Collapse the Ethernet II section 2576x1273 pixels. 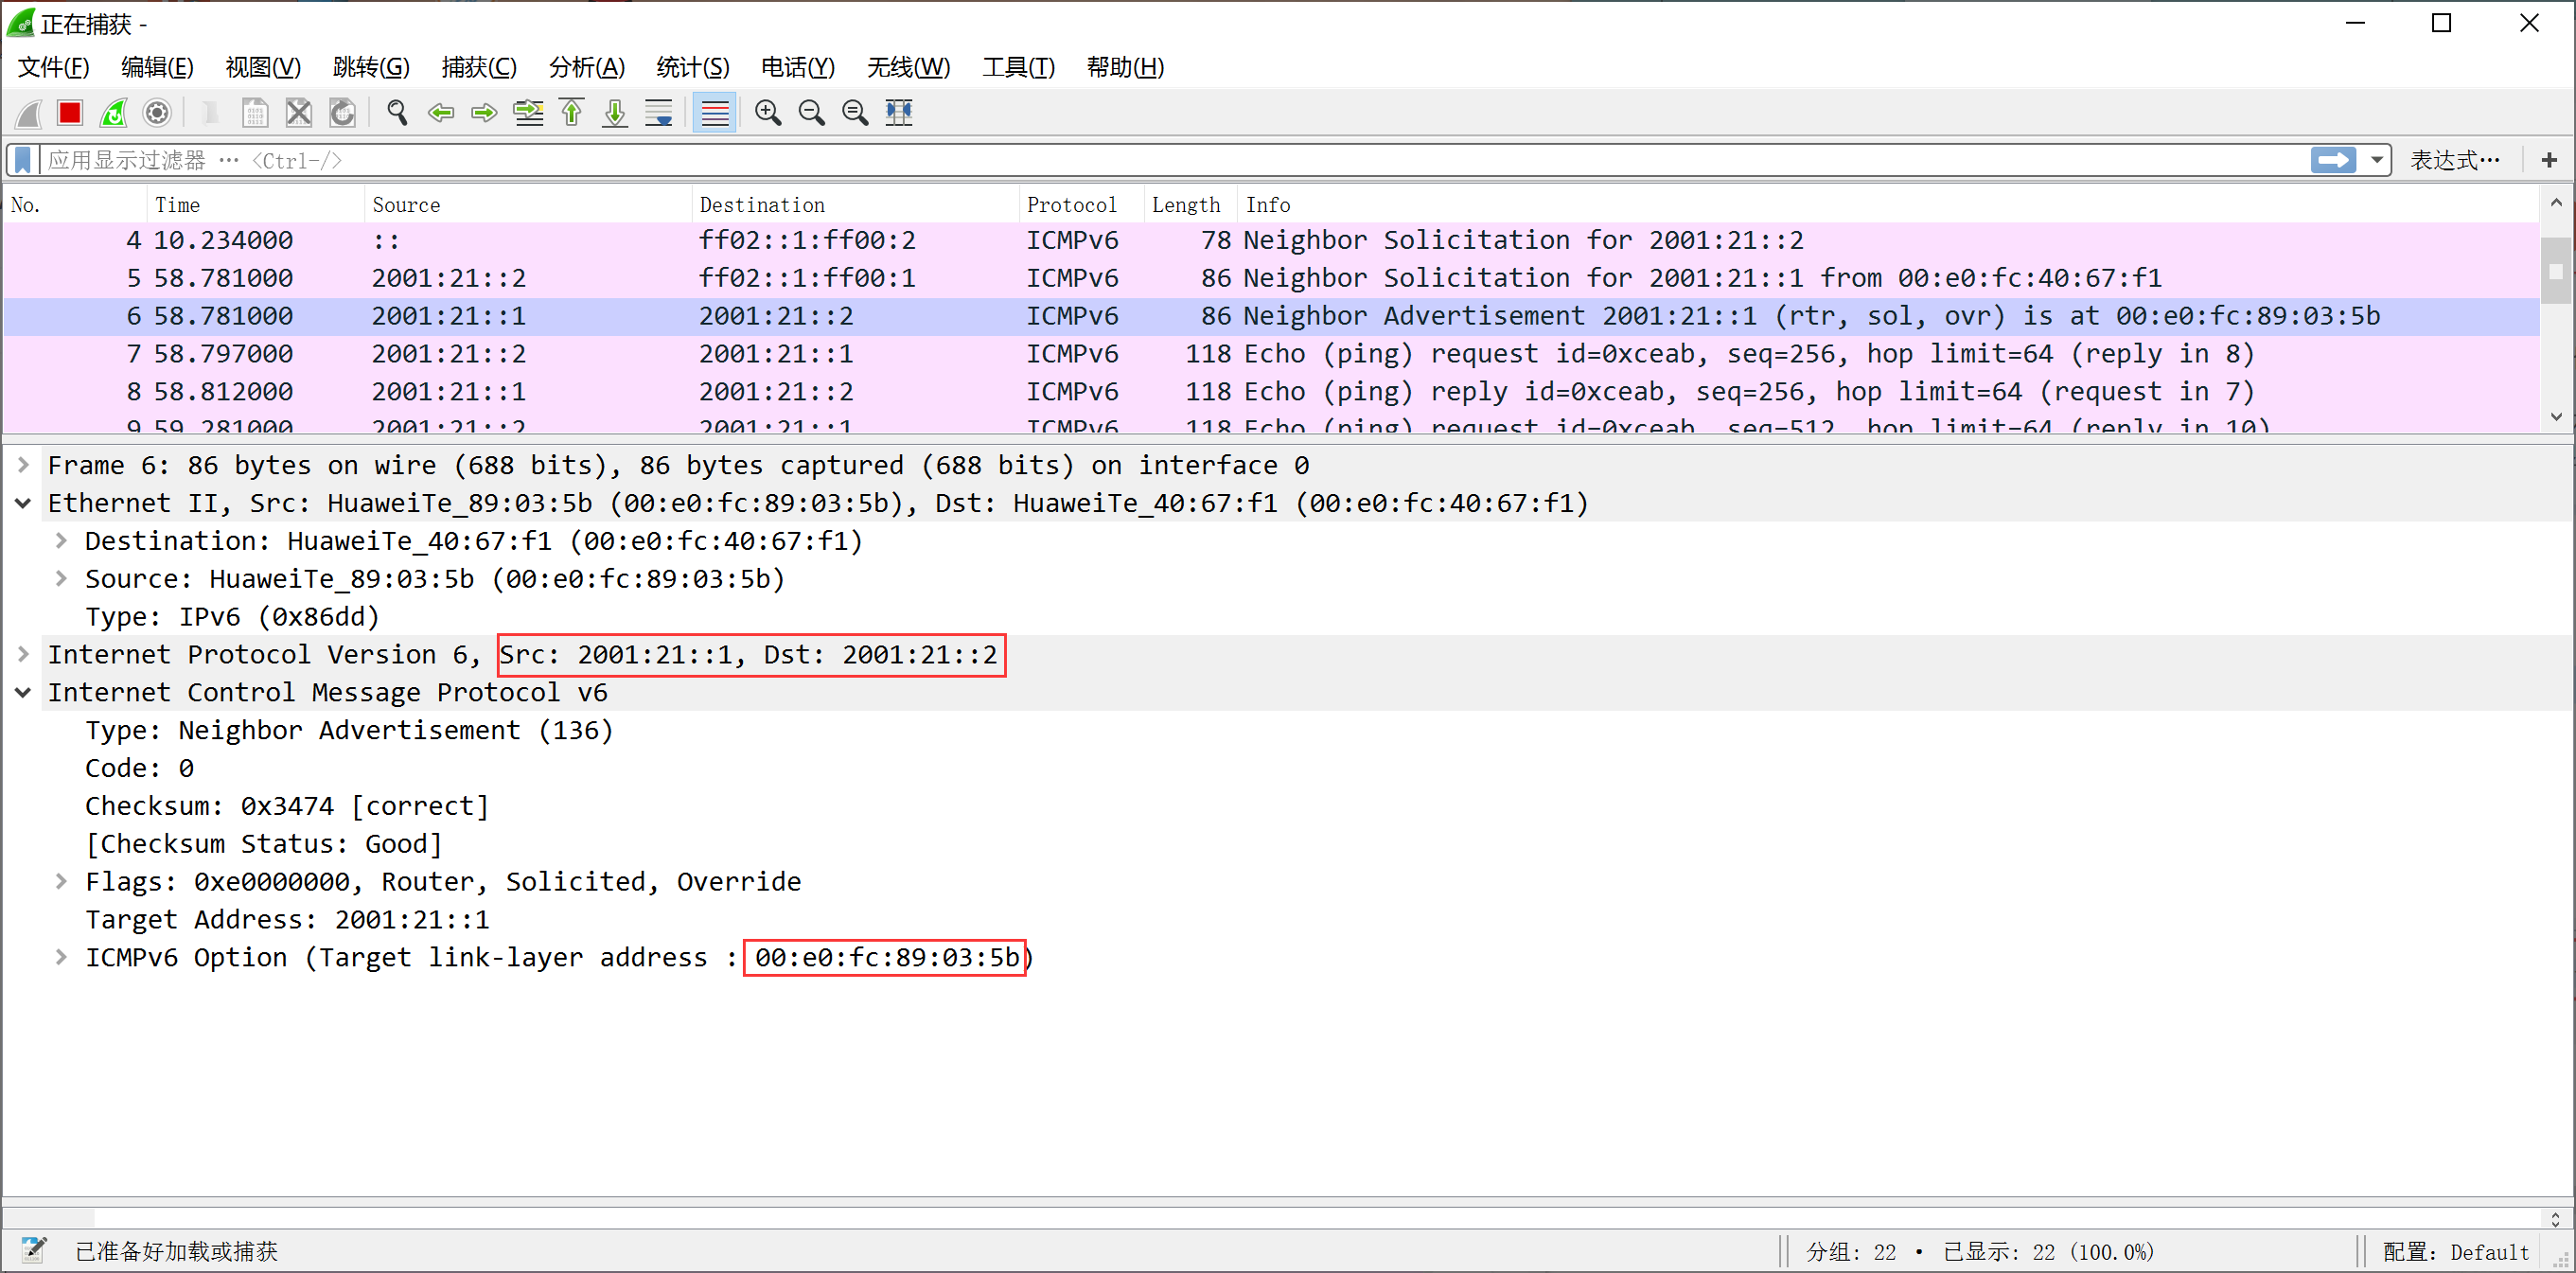pyautogui.click(x=23, y=503)
